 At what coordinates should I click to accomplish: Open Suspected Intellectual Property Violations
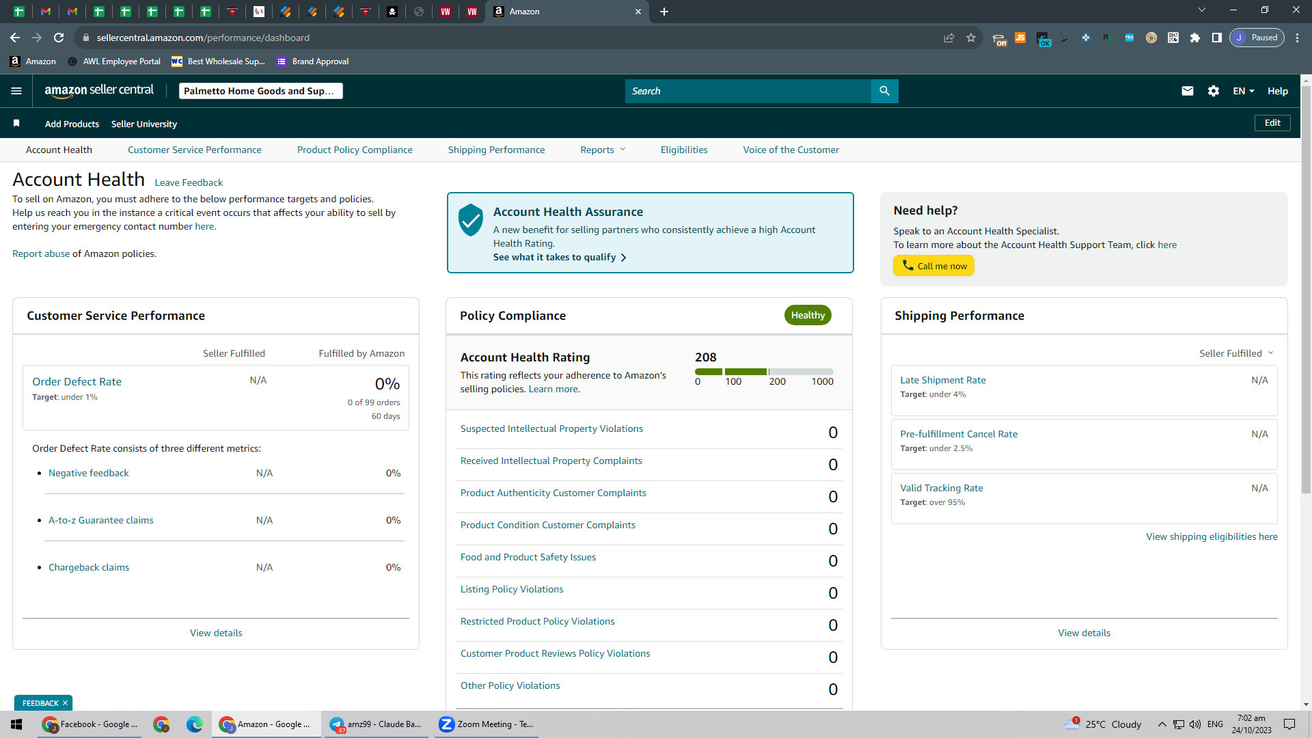pyautogui.click(x=551, y=428)
